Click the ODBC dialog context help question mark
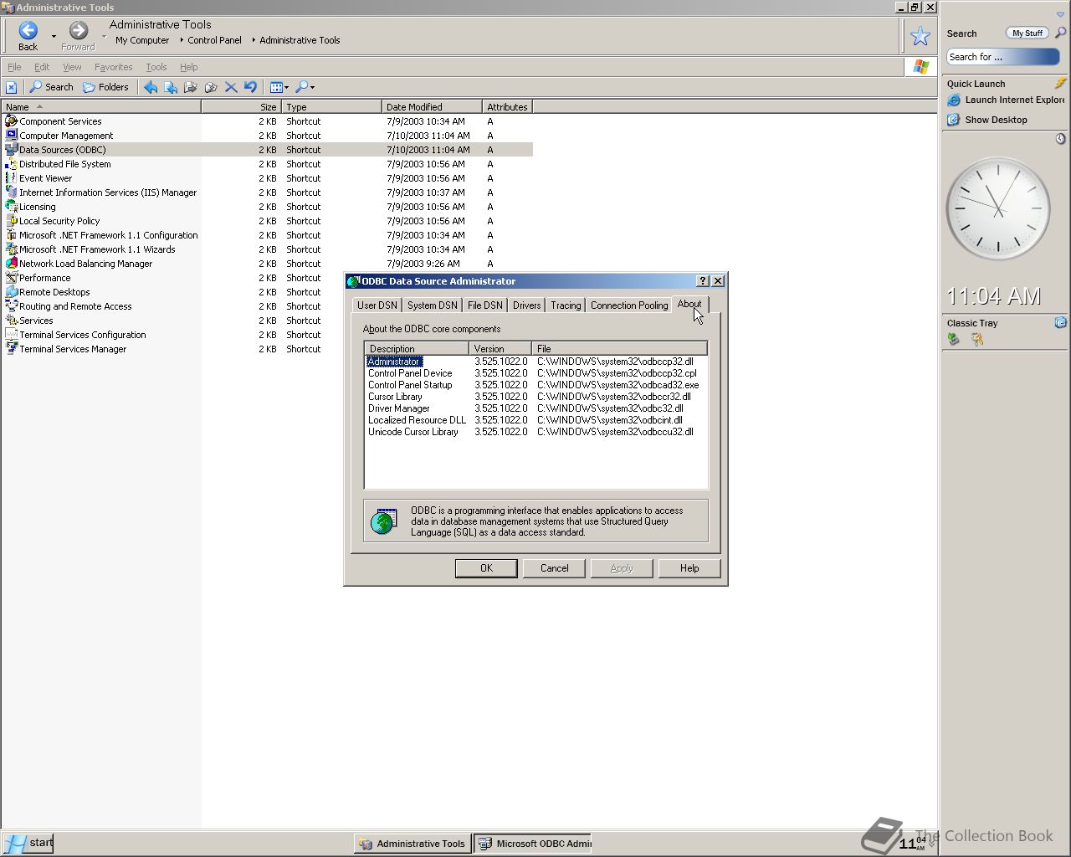The width and height of the screenshot is (1071, 857). pos(703,281)
